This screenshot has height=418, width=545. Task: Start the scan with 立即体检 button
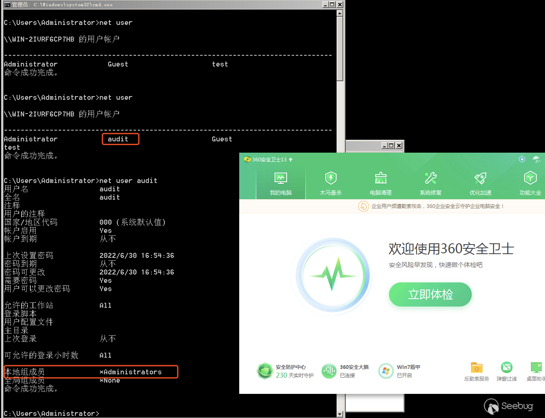pos(430,294)
